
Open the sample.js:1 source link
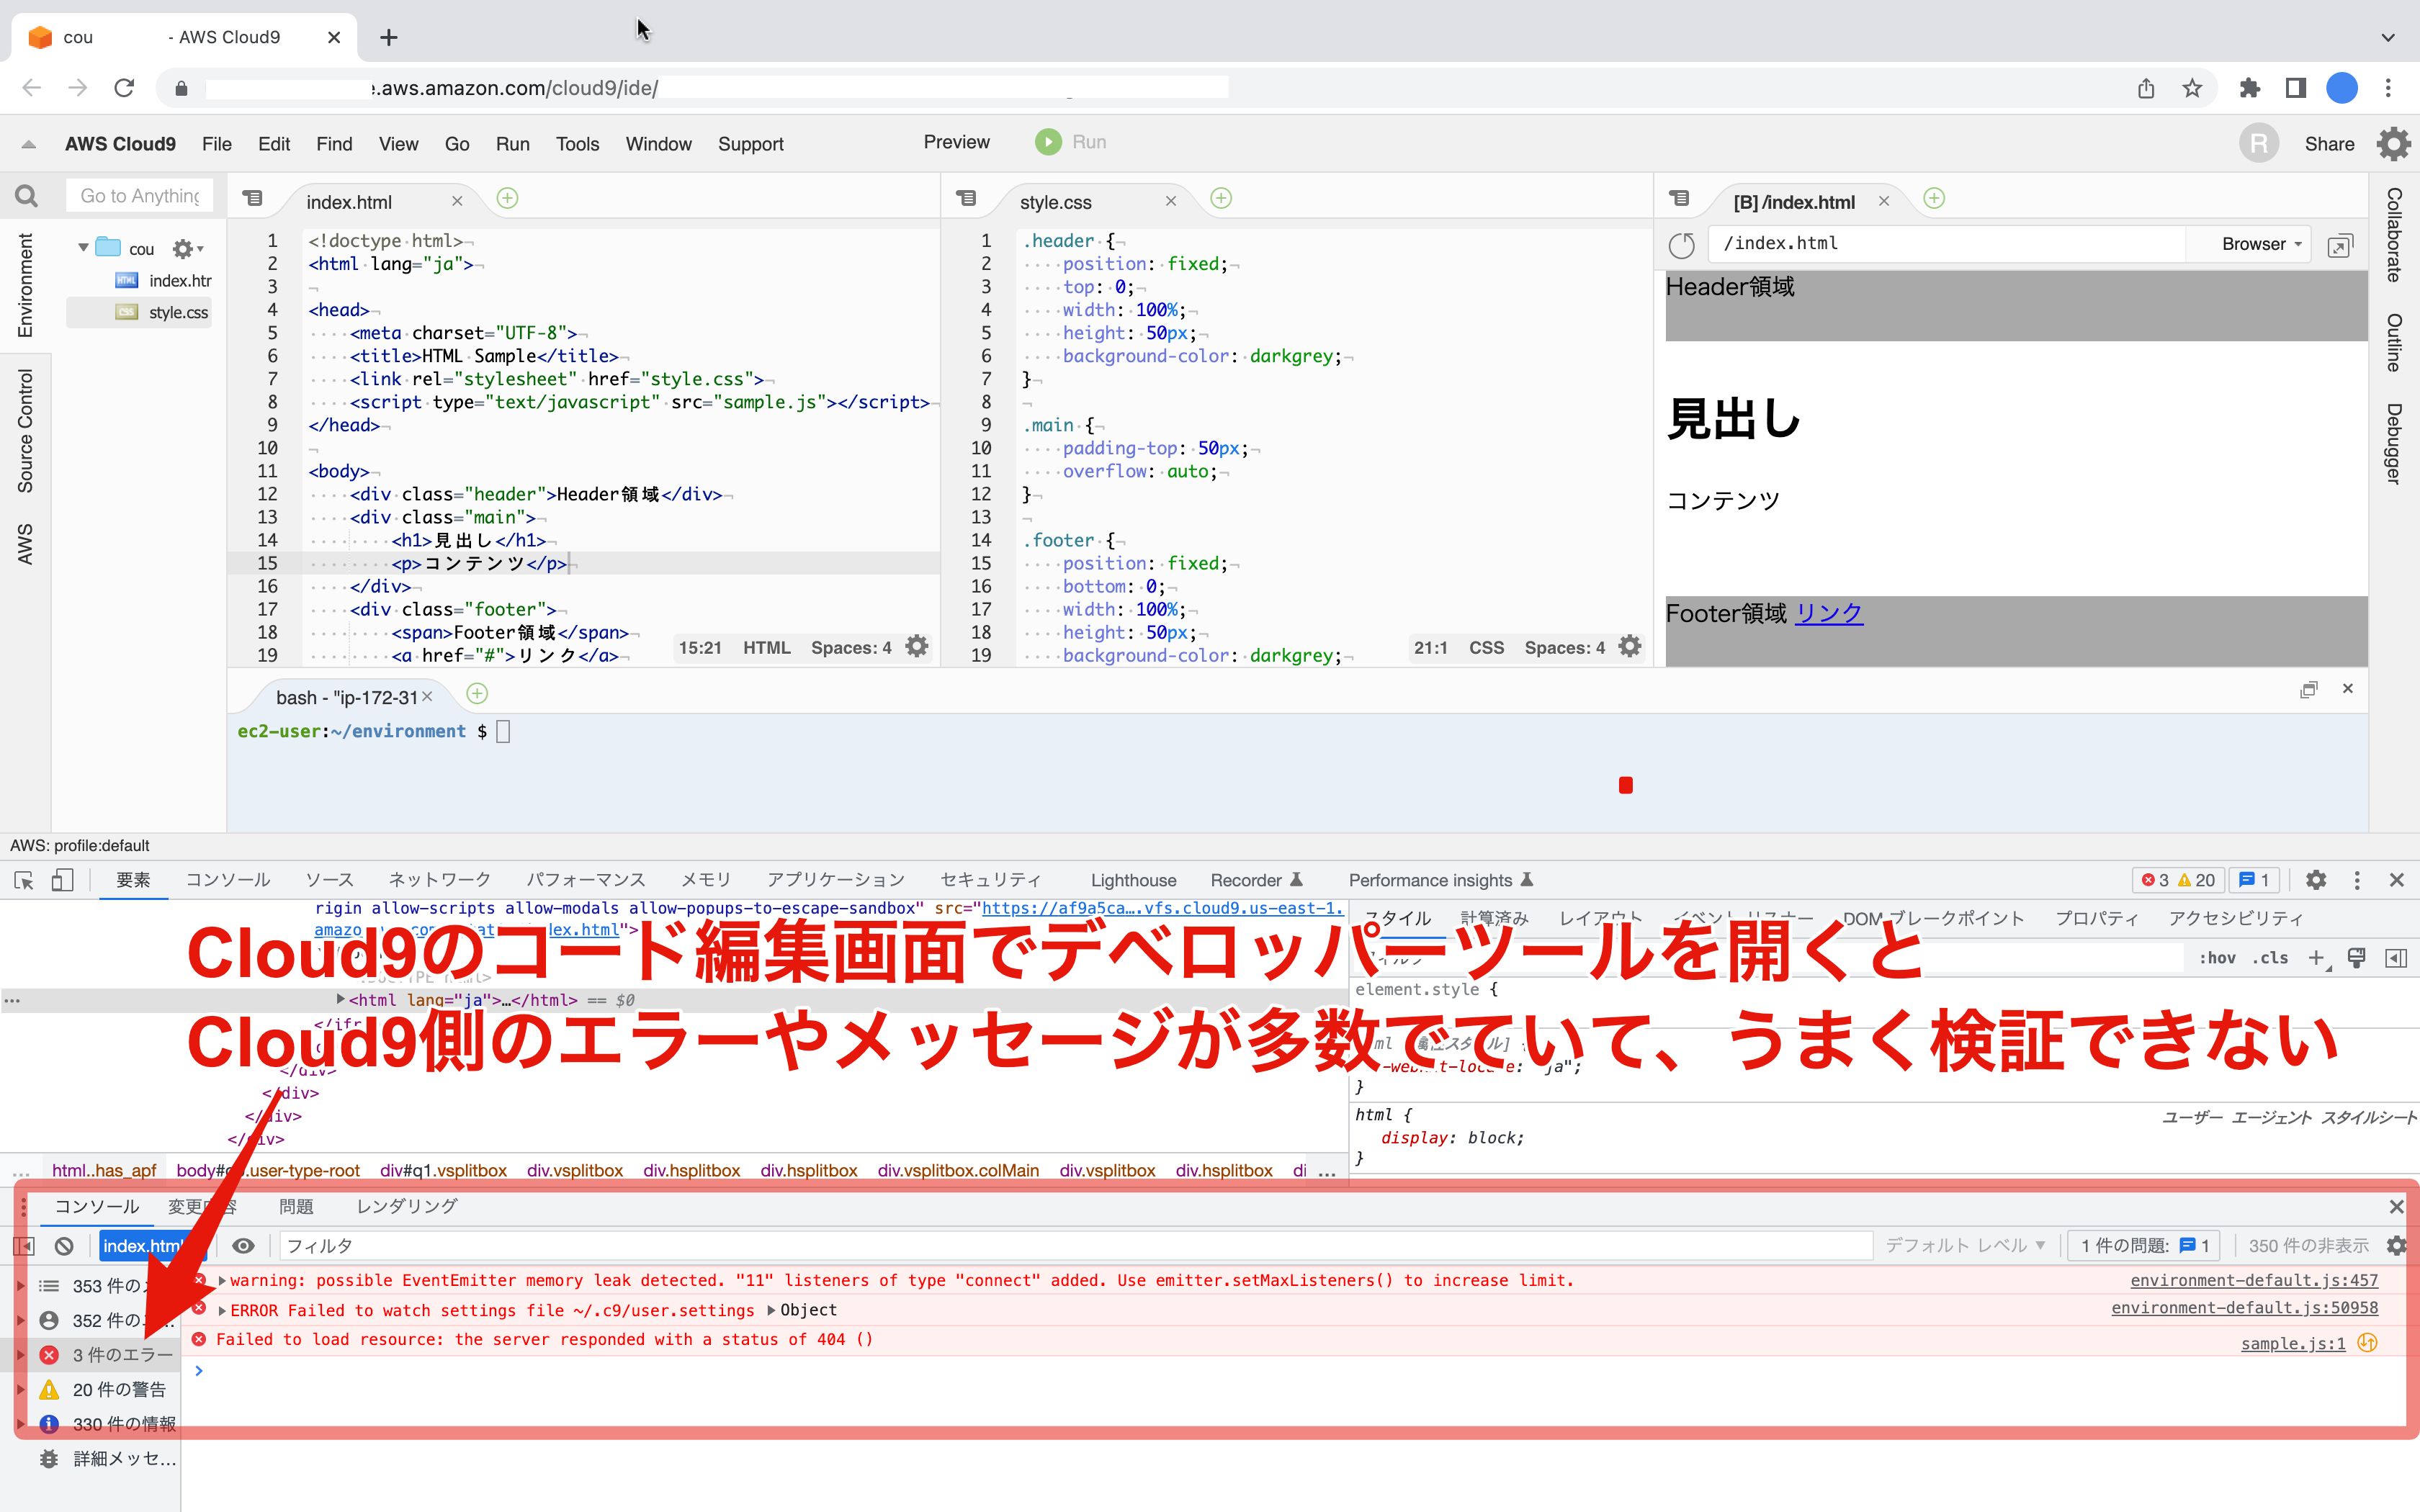pos(2293,1343)
